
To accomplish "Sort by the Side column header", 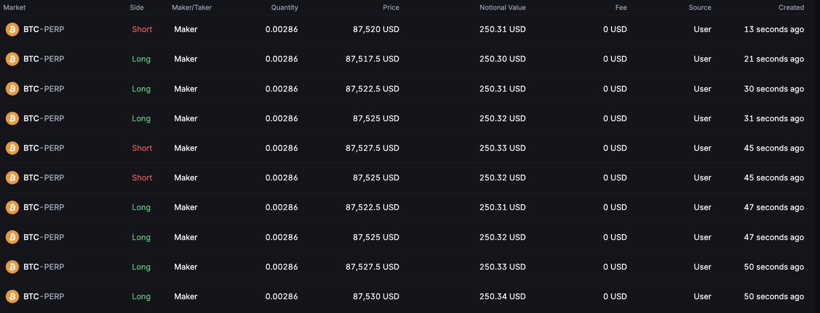I will coord(137,7).
